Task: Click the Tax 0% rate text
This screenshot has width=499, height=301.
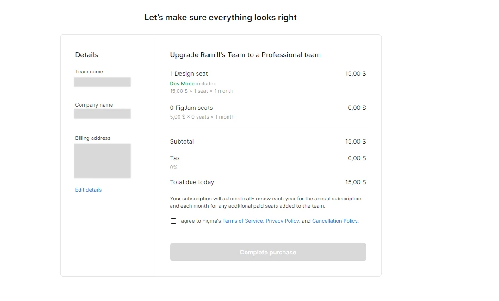Action: (x=173, y=167)
